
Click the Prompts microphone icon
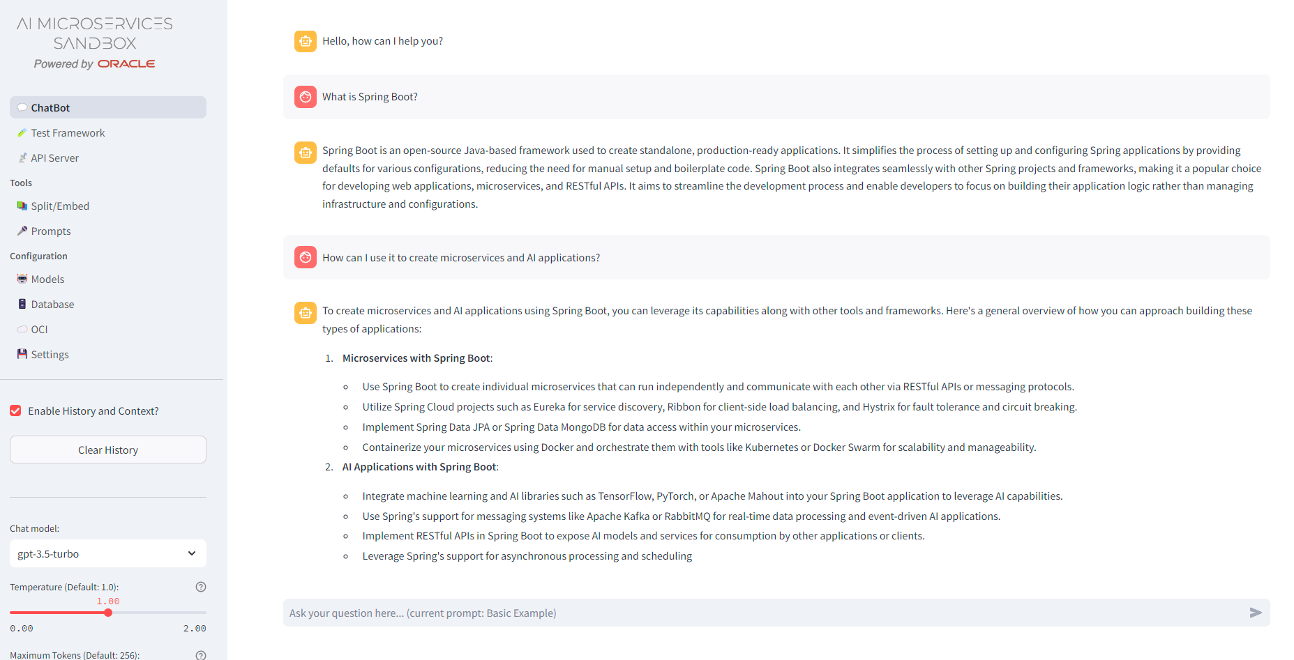coord(22,231)
